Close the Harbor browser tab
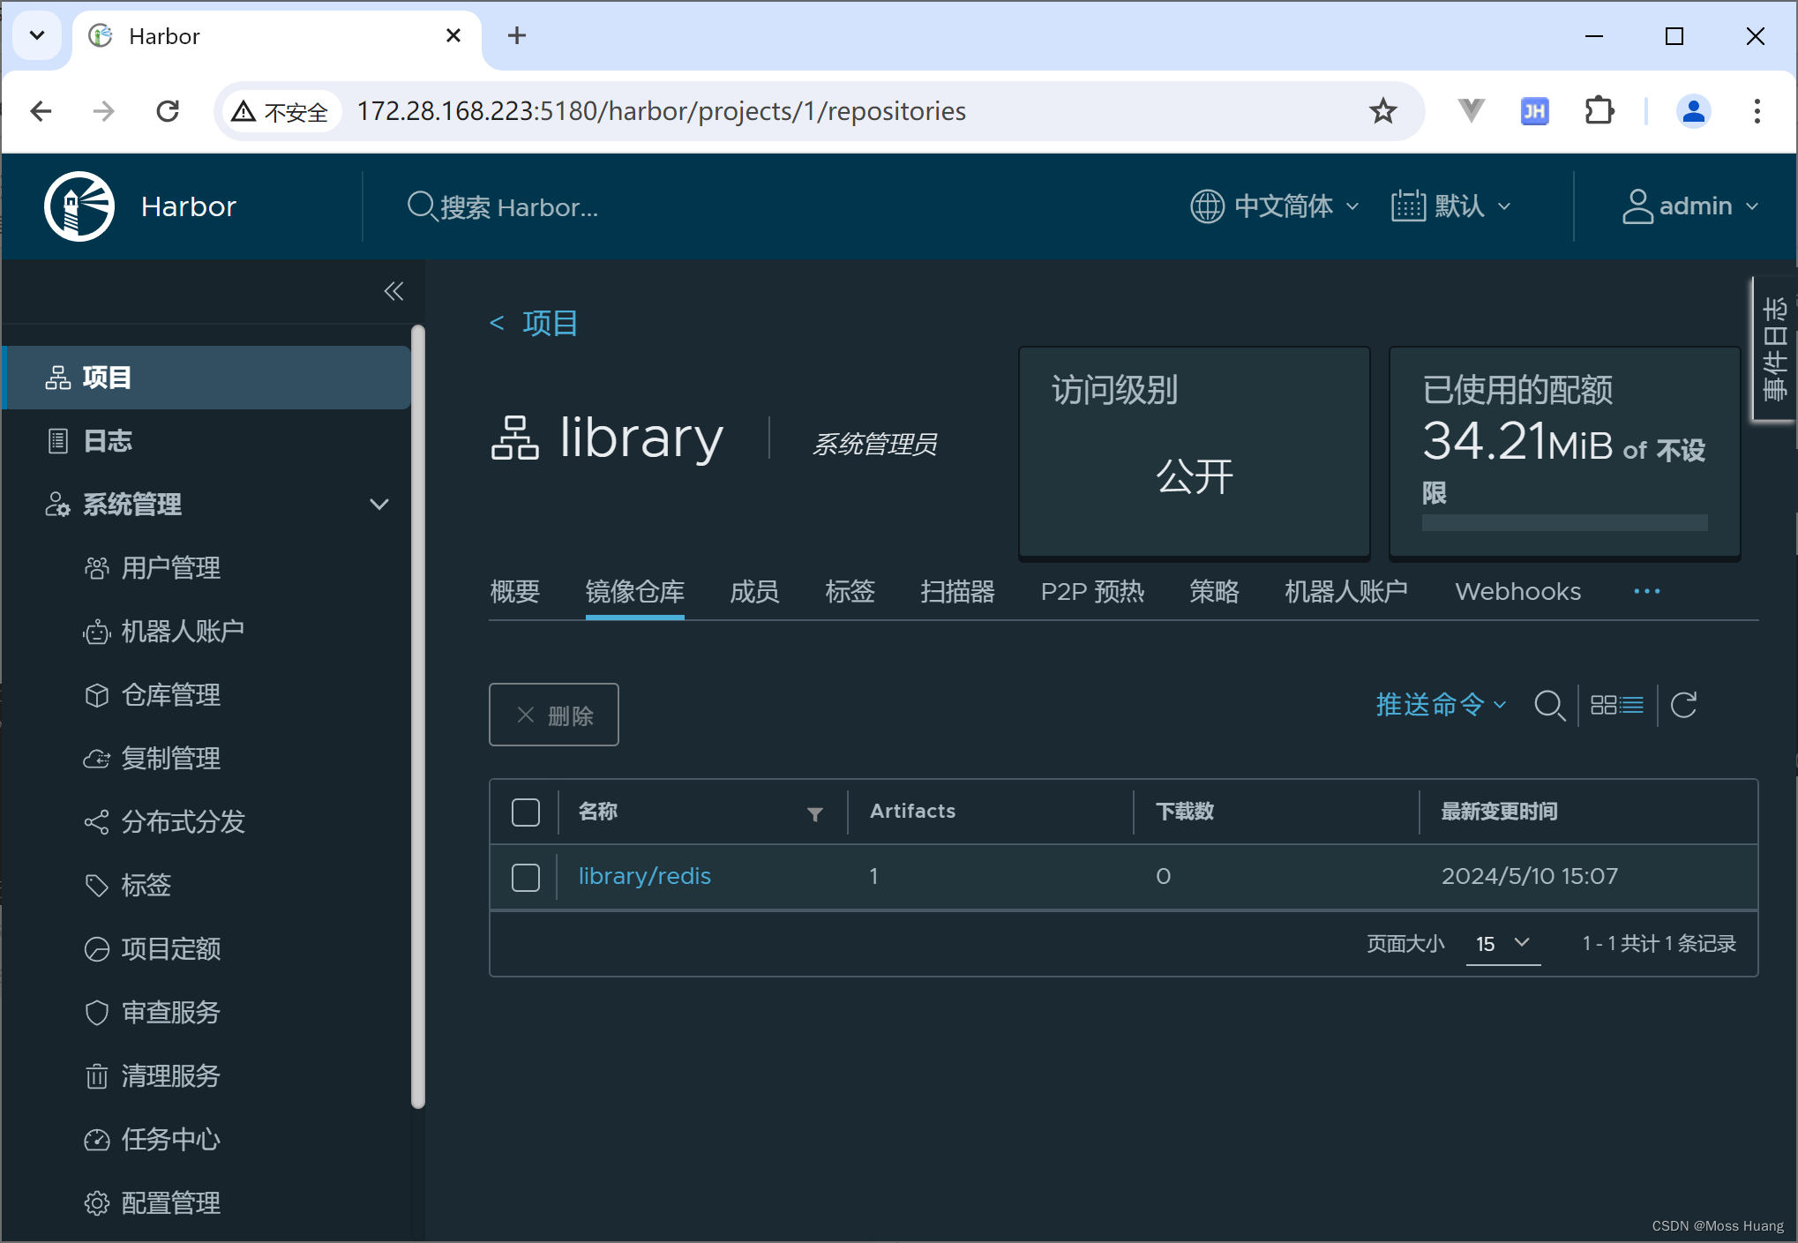 [453, 35]
